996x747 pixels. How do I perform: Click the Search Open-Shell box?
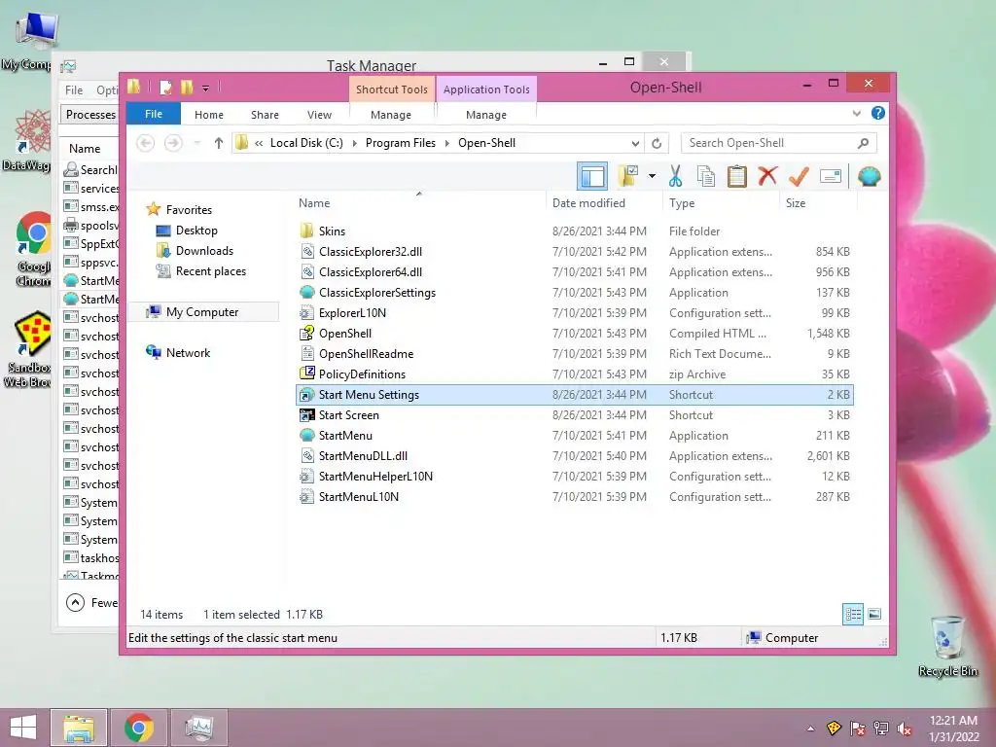click(778, 143)
